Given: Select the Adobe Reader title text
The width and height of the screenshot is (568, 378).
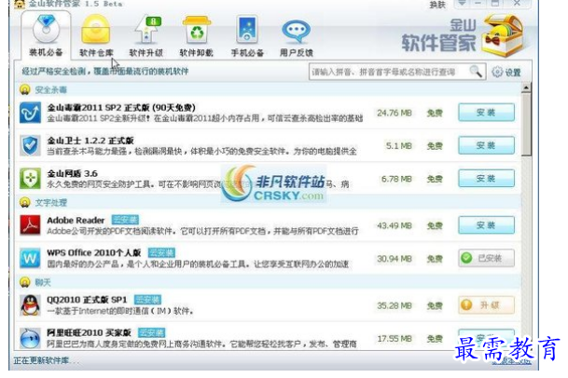Looking at the screenshot, I should pyautogui.click(x=76, y=220).
